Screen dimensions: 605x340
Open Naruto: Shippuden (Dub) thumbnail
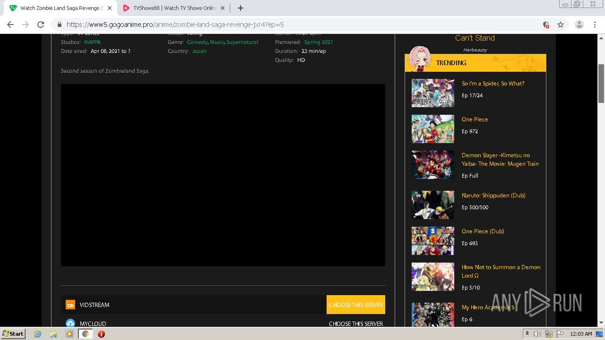[x=433, y=205]
